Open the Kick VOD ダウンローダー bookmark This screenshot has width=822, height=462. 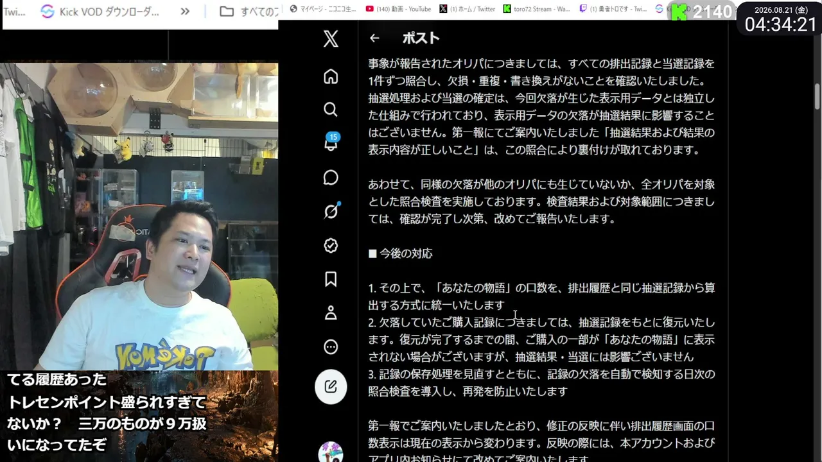(100, 12)
